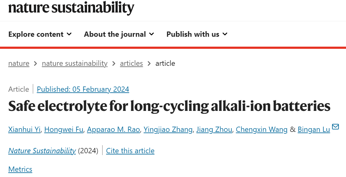
Task: Click the email envelope icon beside Bingan Lu
Action: (335, 127)
